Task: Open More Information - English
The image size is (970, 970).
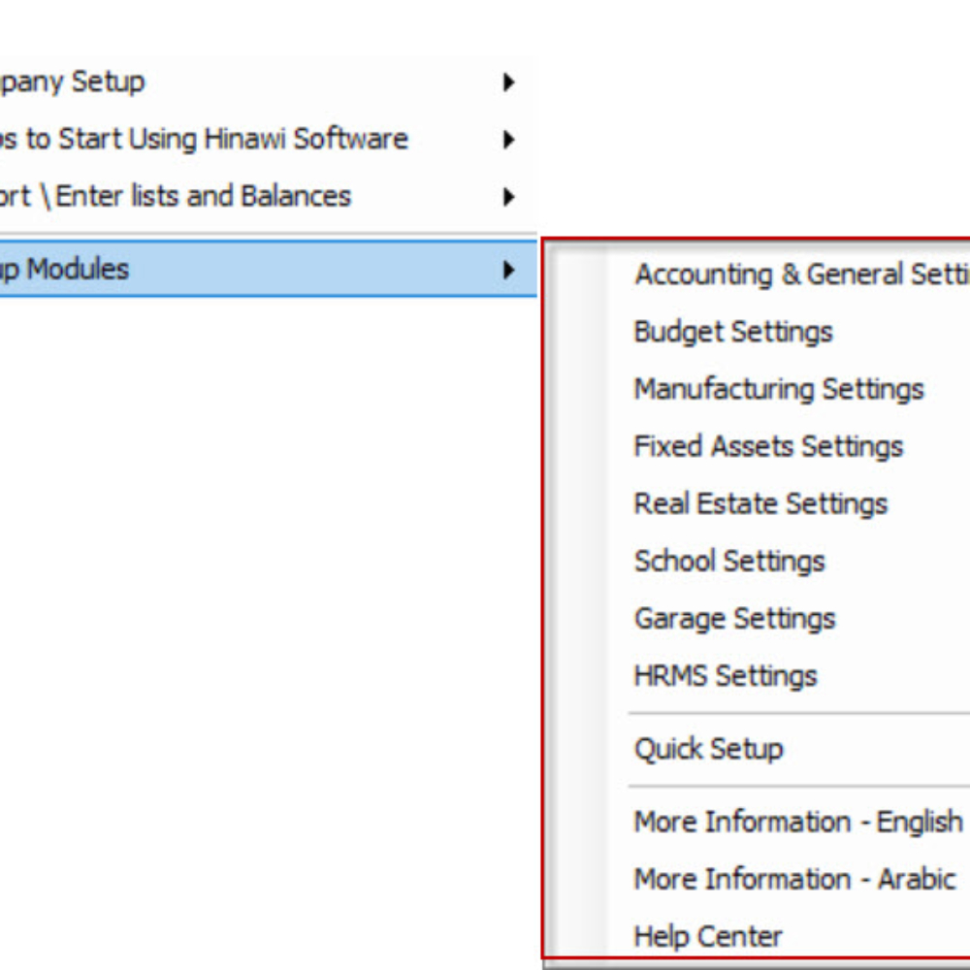Action: (x=798, y=823)
